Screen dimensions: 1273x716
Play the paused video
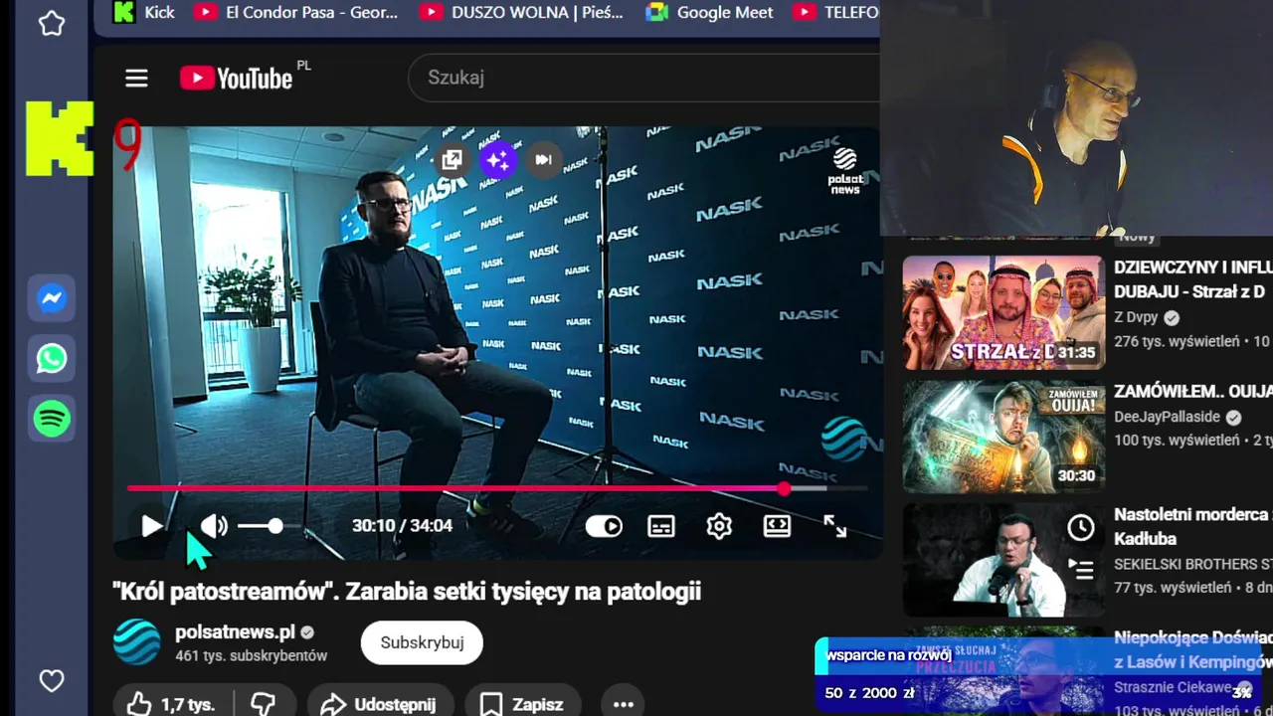pos(151,526)
